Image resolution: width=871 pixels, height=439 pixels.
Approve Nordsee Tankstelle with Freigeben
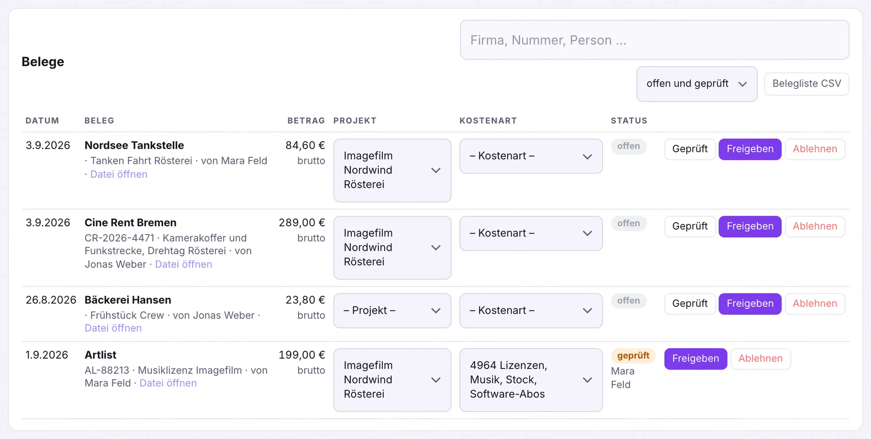click(x=750, y=149)
